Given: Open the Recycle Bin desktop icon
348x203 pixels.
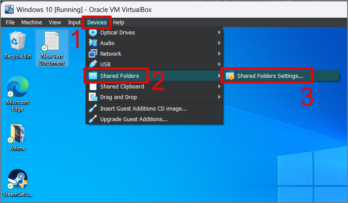Looking at the screenshot, I should 18,45.
